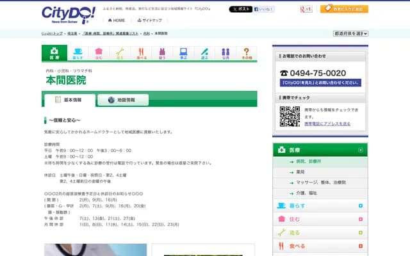Screen dimensions: 410x256
Task: Open the 都道府県を選択 prefecture dropdown
Action: click(350, 33)
